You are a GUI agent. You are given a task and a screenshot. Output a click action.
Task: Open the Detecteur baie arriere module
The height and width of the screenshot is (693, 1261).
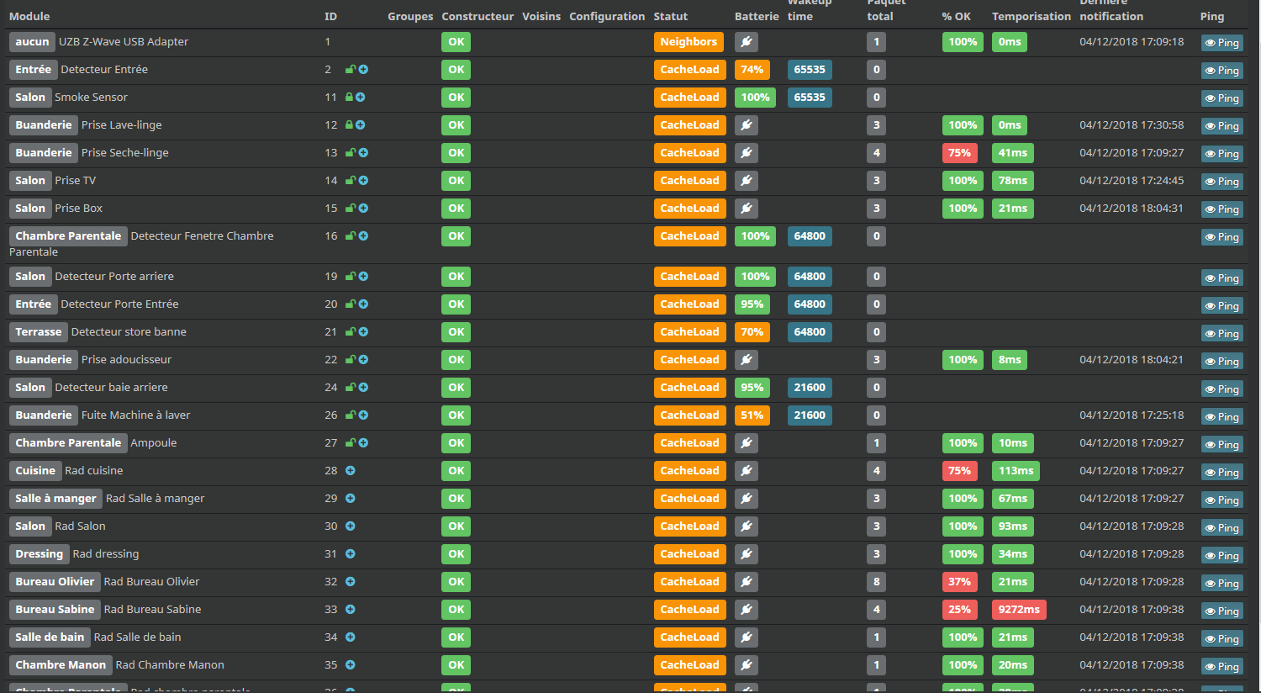point(111,388)
